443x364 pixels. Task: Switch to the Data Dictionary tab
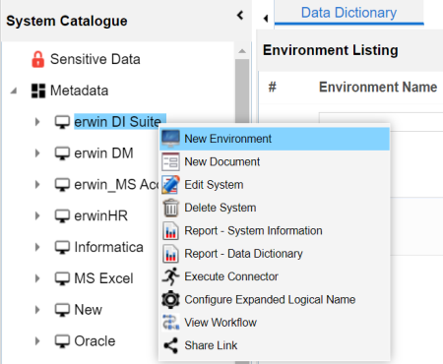[348, 13]
